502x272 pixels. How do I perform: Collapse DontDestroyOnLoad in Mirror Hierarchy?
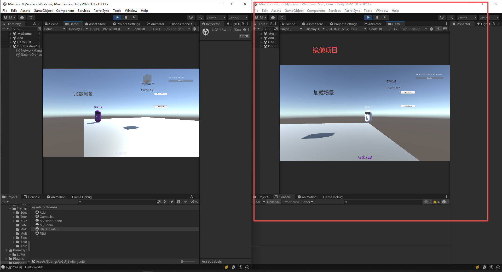(x=10, y=46)
